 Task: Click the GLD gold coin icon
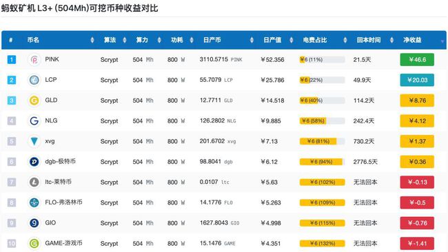click(x=34, y=101)
